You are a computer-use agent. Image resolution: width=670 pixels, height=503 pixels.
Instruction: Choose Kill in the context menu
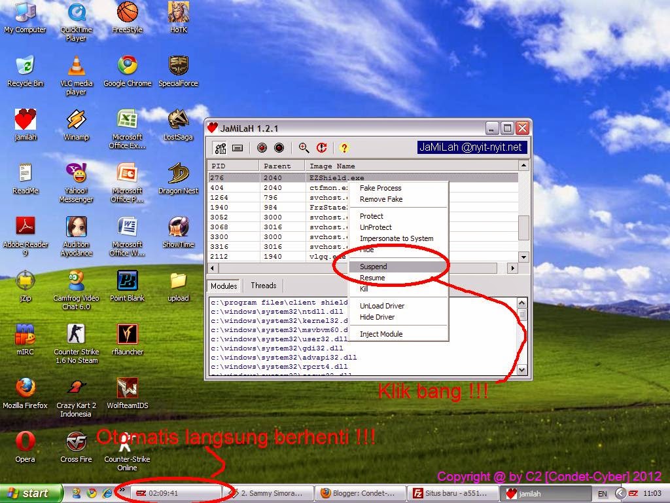(398, 289)
